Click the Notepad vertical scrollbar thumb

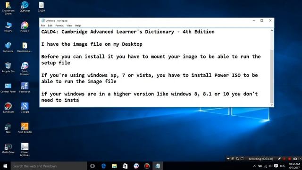[x=272, y=76]
